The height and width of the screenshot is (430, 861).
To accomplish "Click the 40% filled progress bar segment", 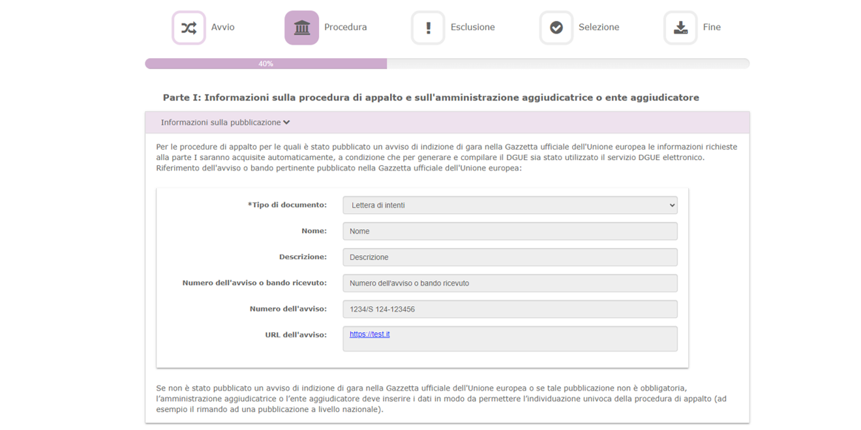I will (x=265, y=64).
